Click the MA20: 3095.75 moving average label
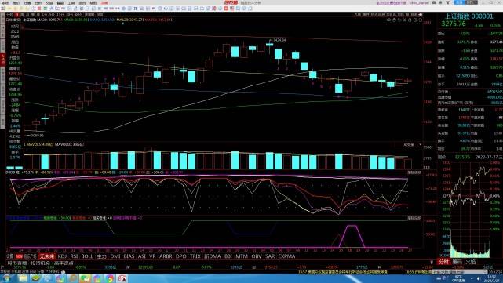This screenshot has height=283, width=503. click(49, 20)
